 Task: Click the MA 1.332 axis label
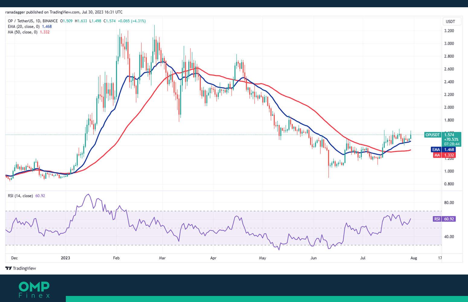click(x=444, y=155)
